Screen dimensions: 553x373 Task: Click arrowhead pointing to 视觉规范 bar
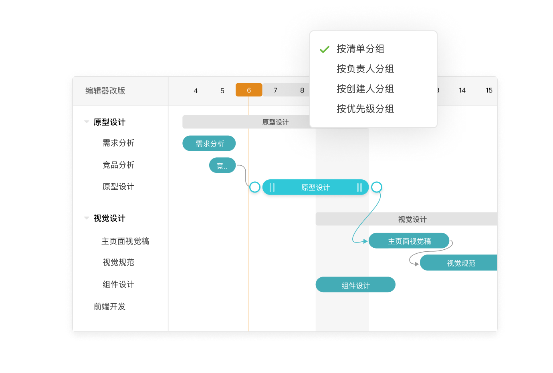pos(417,264)
